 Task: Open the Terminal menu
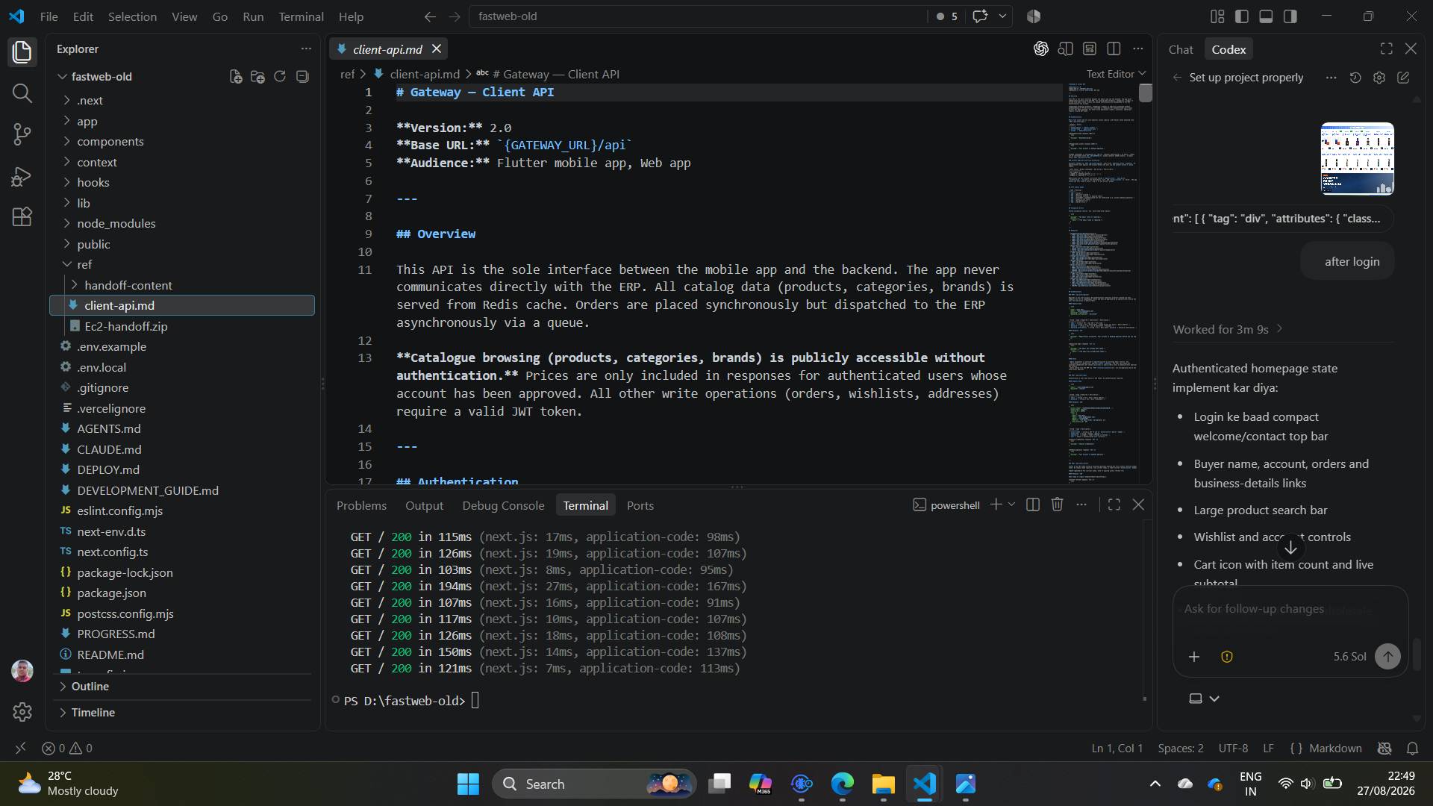301,16
